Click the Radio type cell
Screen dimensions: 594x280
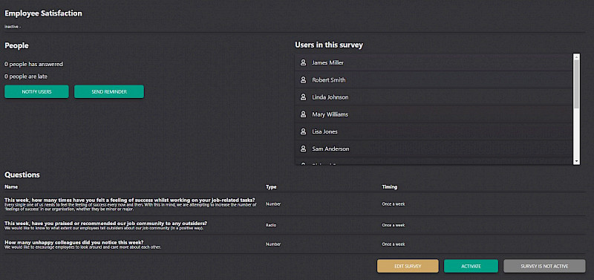pyautogui.click(x=271, y=225)
